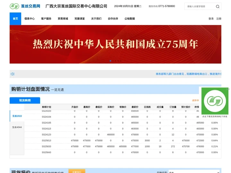Click the orange 我要报价 button

(x=77, y=171)
